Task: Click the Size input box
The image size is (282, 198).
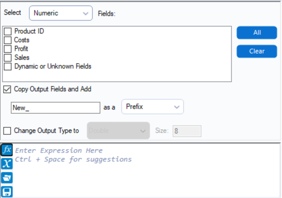Action: click(x=187, y=131)
